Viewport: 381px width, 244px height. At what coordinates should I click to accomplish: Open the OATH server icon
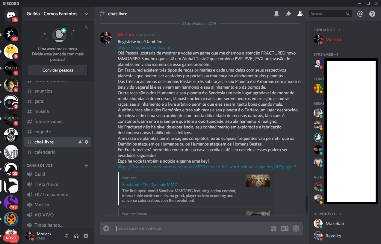[x=11, y=68]
